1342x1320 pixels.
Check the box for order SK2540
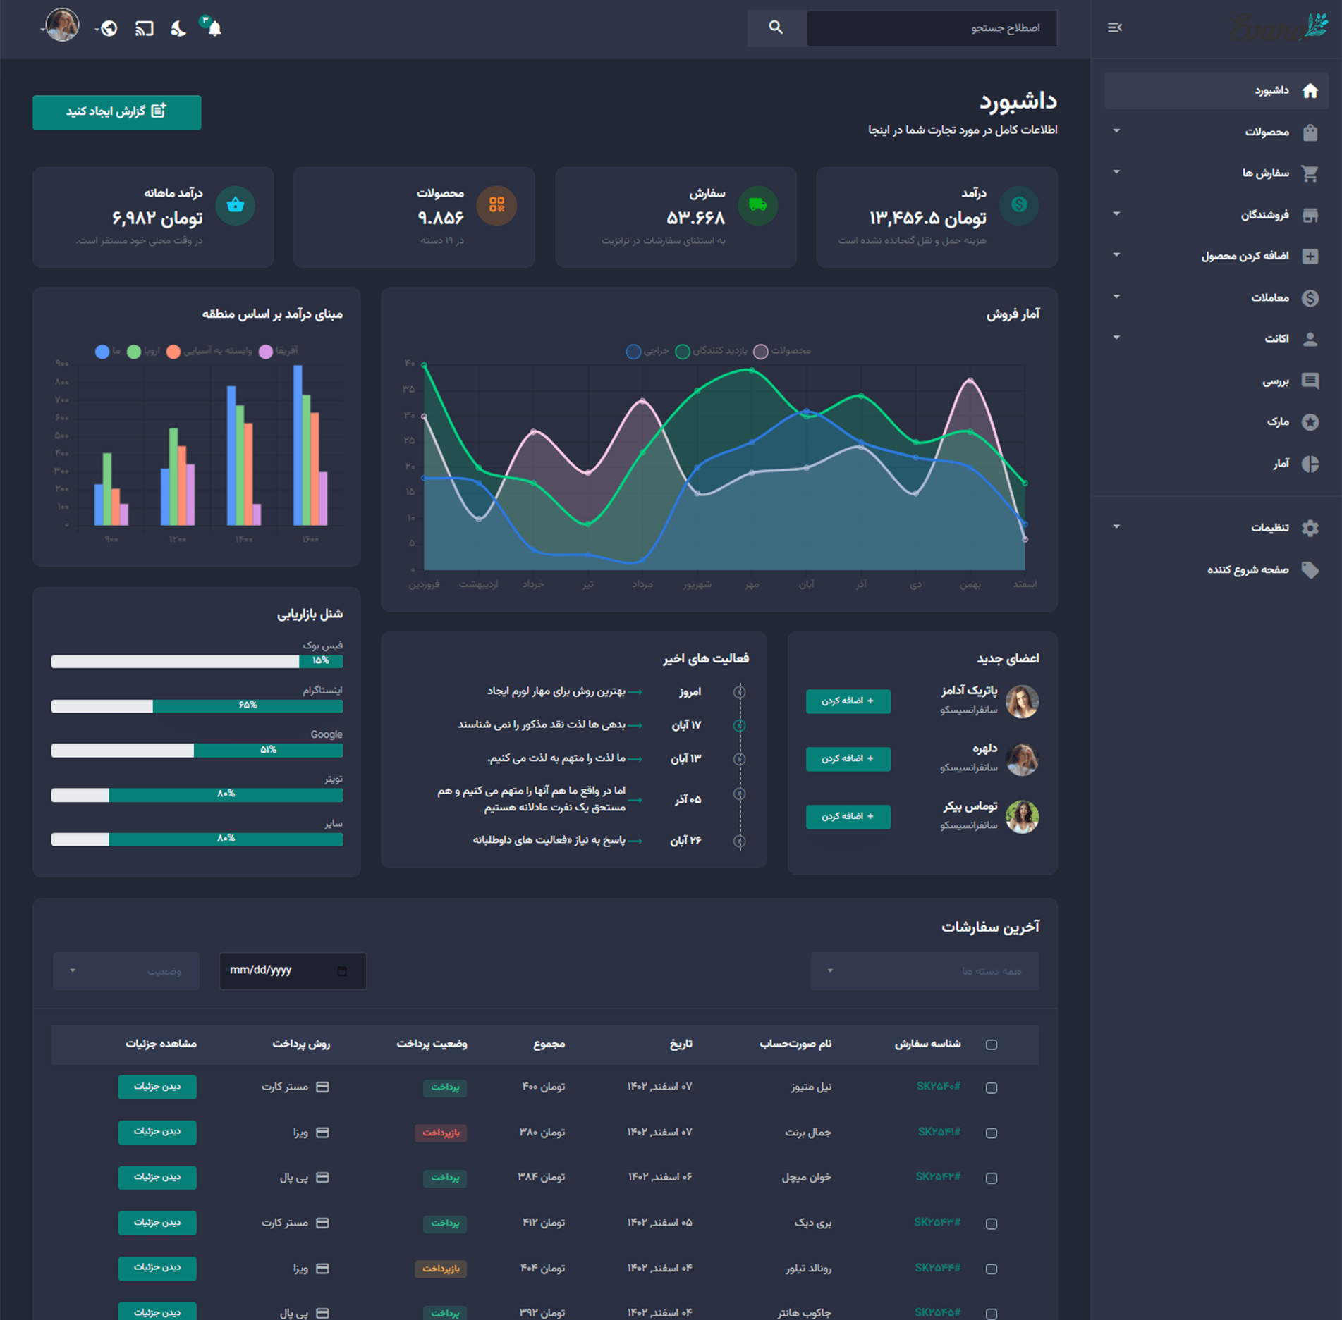click(x=992, y=1088)
